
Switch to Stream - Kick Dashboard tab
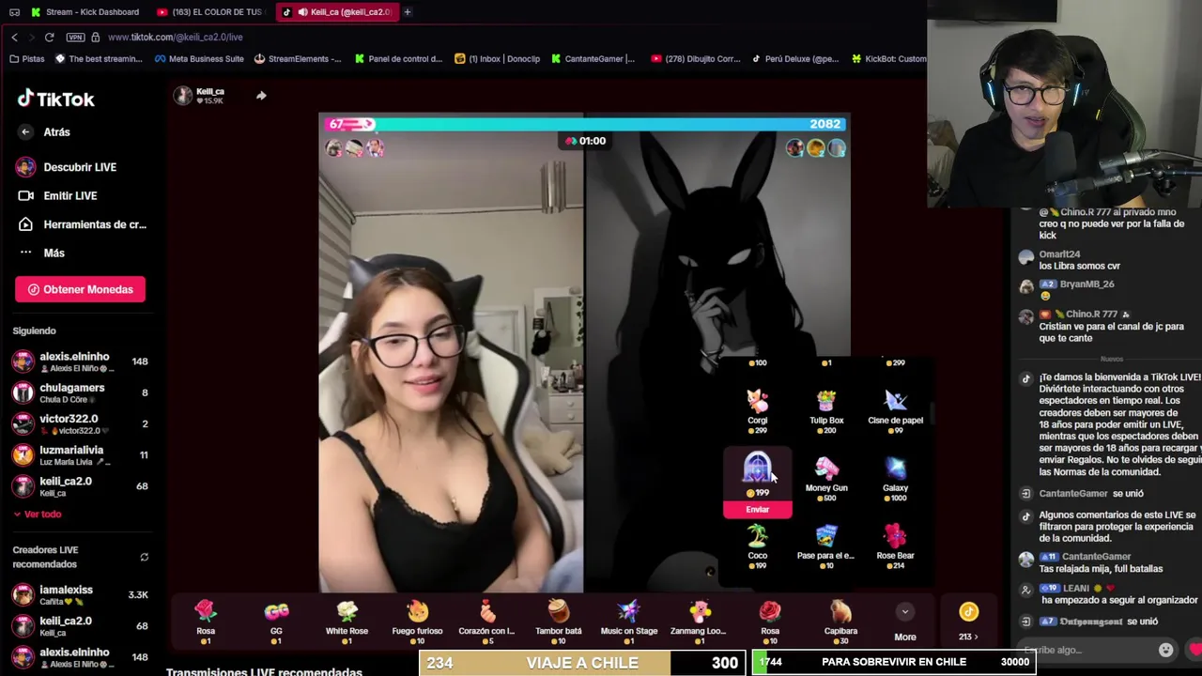point(85,12)
